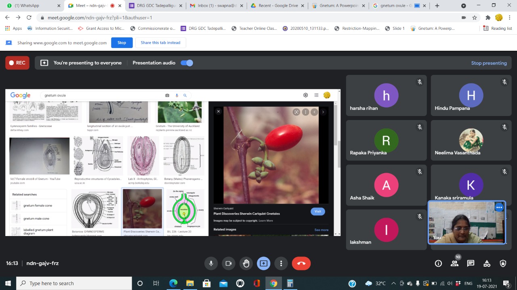Open meeting details info icon
This screenshot has height=290, width=517.
(x=438, y=263)
